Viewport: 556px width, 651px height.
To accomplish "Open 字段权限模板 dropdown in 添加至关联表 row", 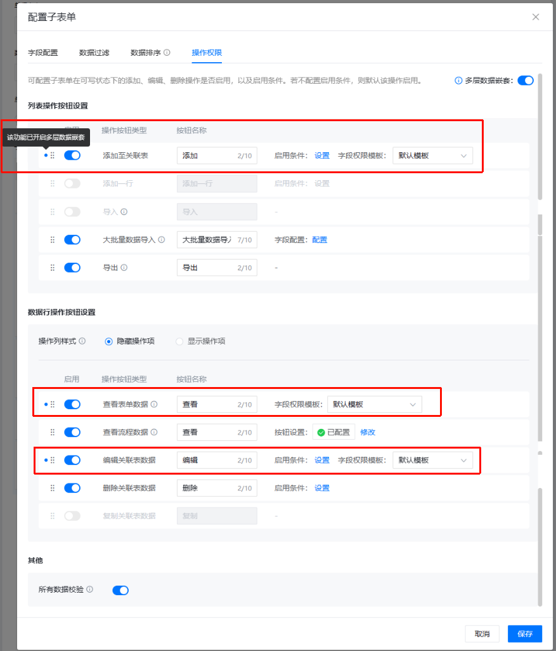I will pyautogui.click(x=432, y=155).
